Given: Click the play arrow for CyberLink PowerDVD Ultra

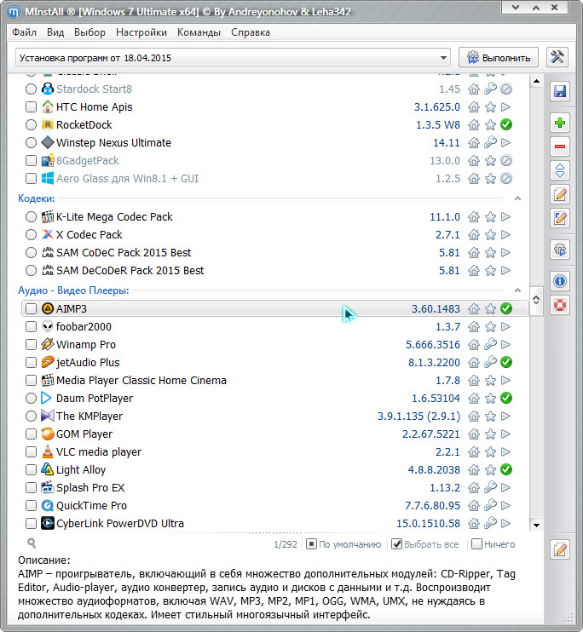Looking at the screenshot, I should tap(505, 524).
